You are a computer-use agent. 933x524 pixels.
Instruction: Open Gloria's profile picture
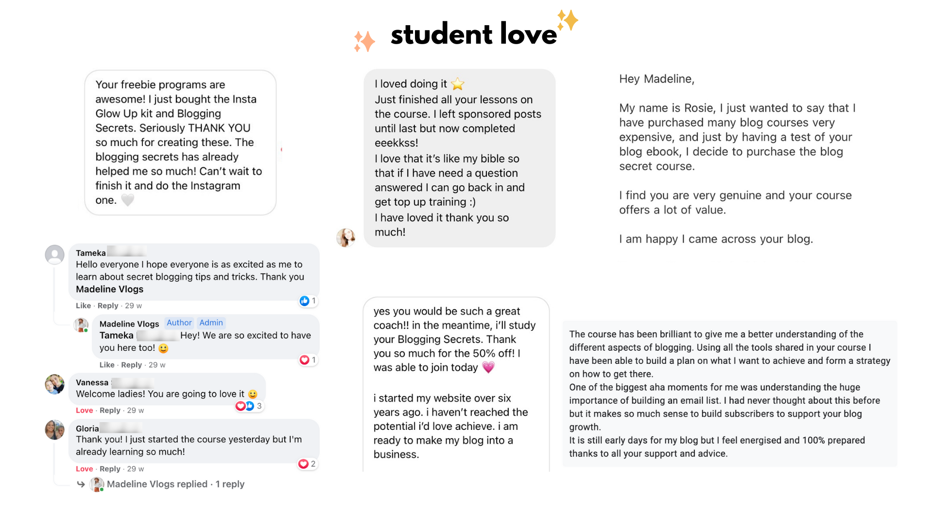(x=54, y=429)
